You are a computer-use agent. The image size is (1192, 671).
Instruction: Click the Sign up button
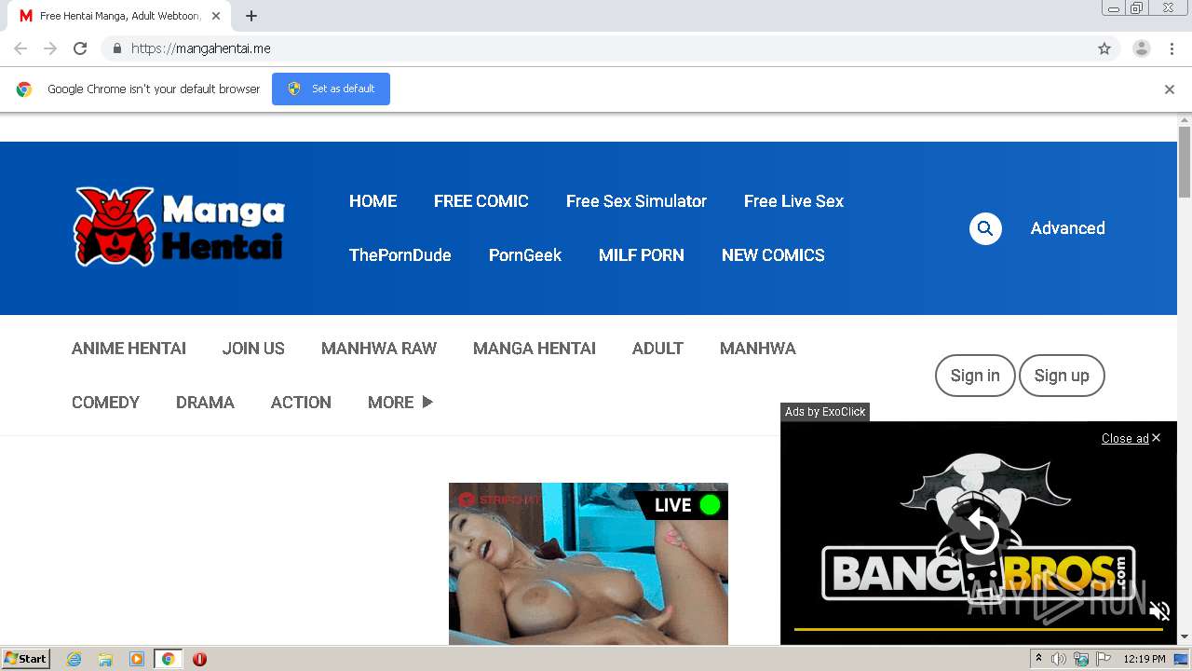[x=1062, y=376]
